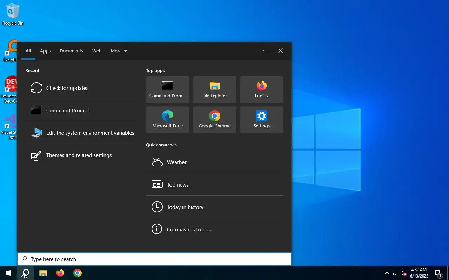Click the taskbar Search magnifier icon
The height and width of the screenshot is (280, 449).
(25, 273)
